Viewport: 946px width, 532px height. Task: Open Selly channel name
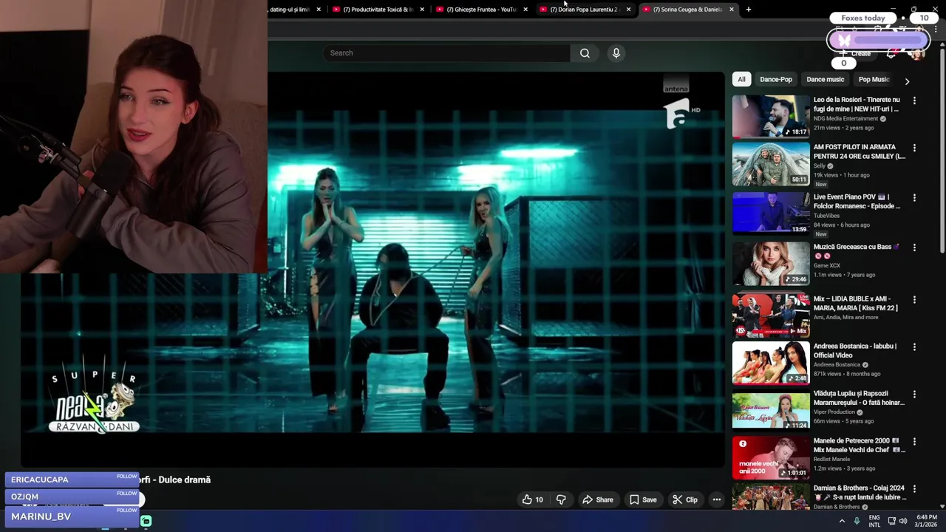click(820, 166)
